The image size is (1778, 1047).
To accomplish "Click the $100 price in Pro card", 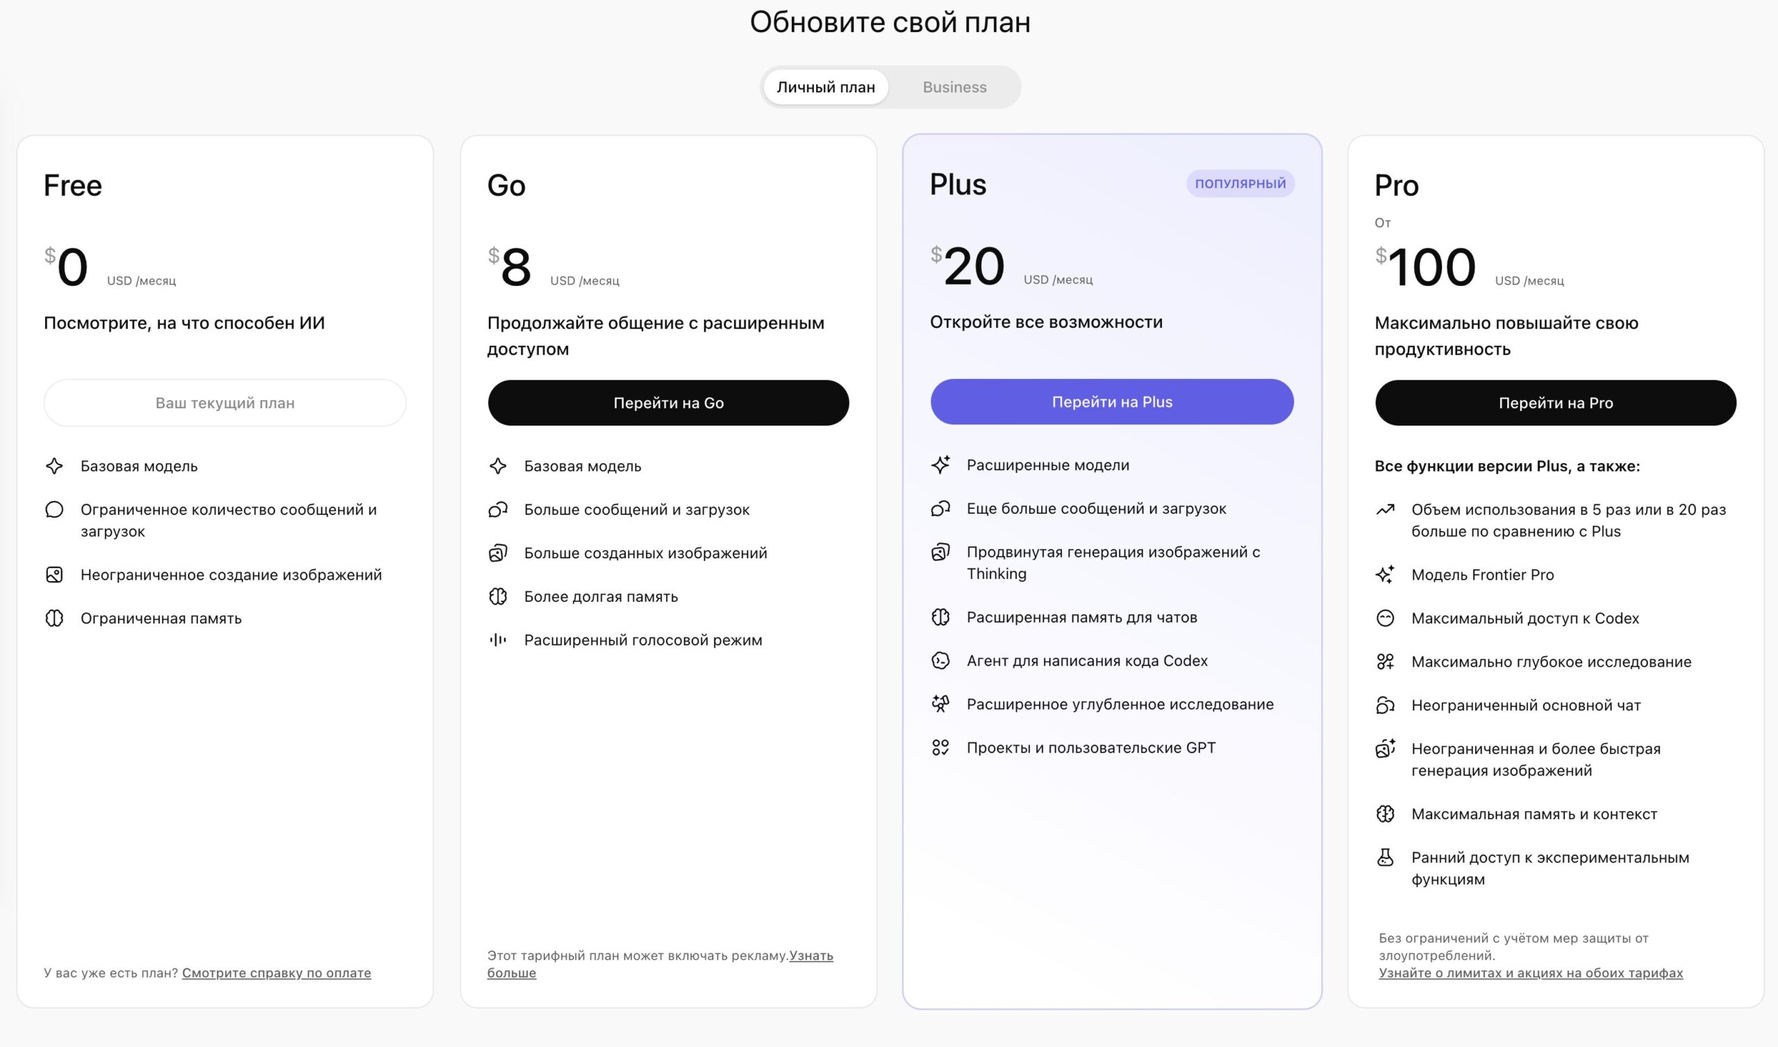I will pos(1425,267).
